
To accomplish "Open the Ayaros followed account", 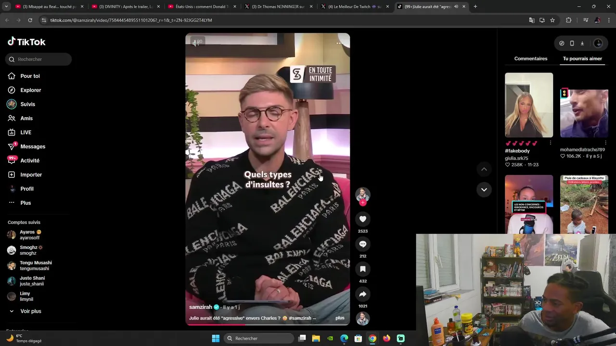I will point(30,235).
